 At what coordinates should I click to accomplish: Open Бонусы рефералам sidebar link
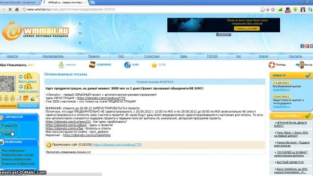[16, 159]
